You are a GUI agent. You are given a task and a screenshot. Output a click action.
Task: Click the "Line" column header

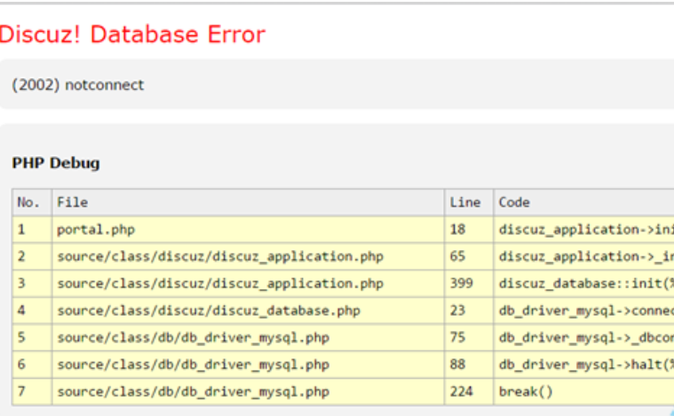[465, 202]
